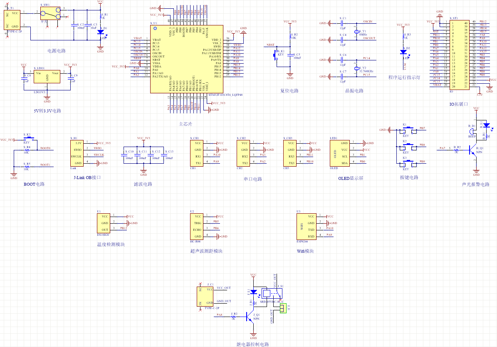Select the S_H1 J-Link header block
Screen dimensions: 497x347
pyautogui.click(x=77, y=153)
